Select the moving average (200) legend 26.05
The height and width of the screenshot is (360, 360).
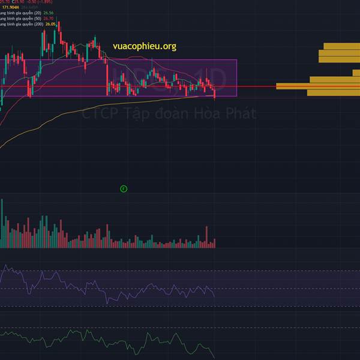[28, 24]
